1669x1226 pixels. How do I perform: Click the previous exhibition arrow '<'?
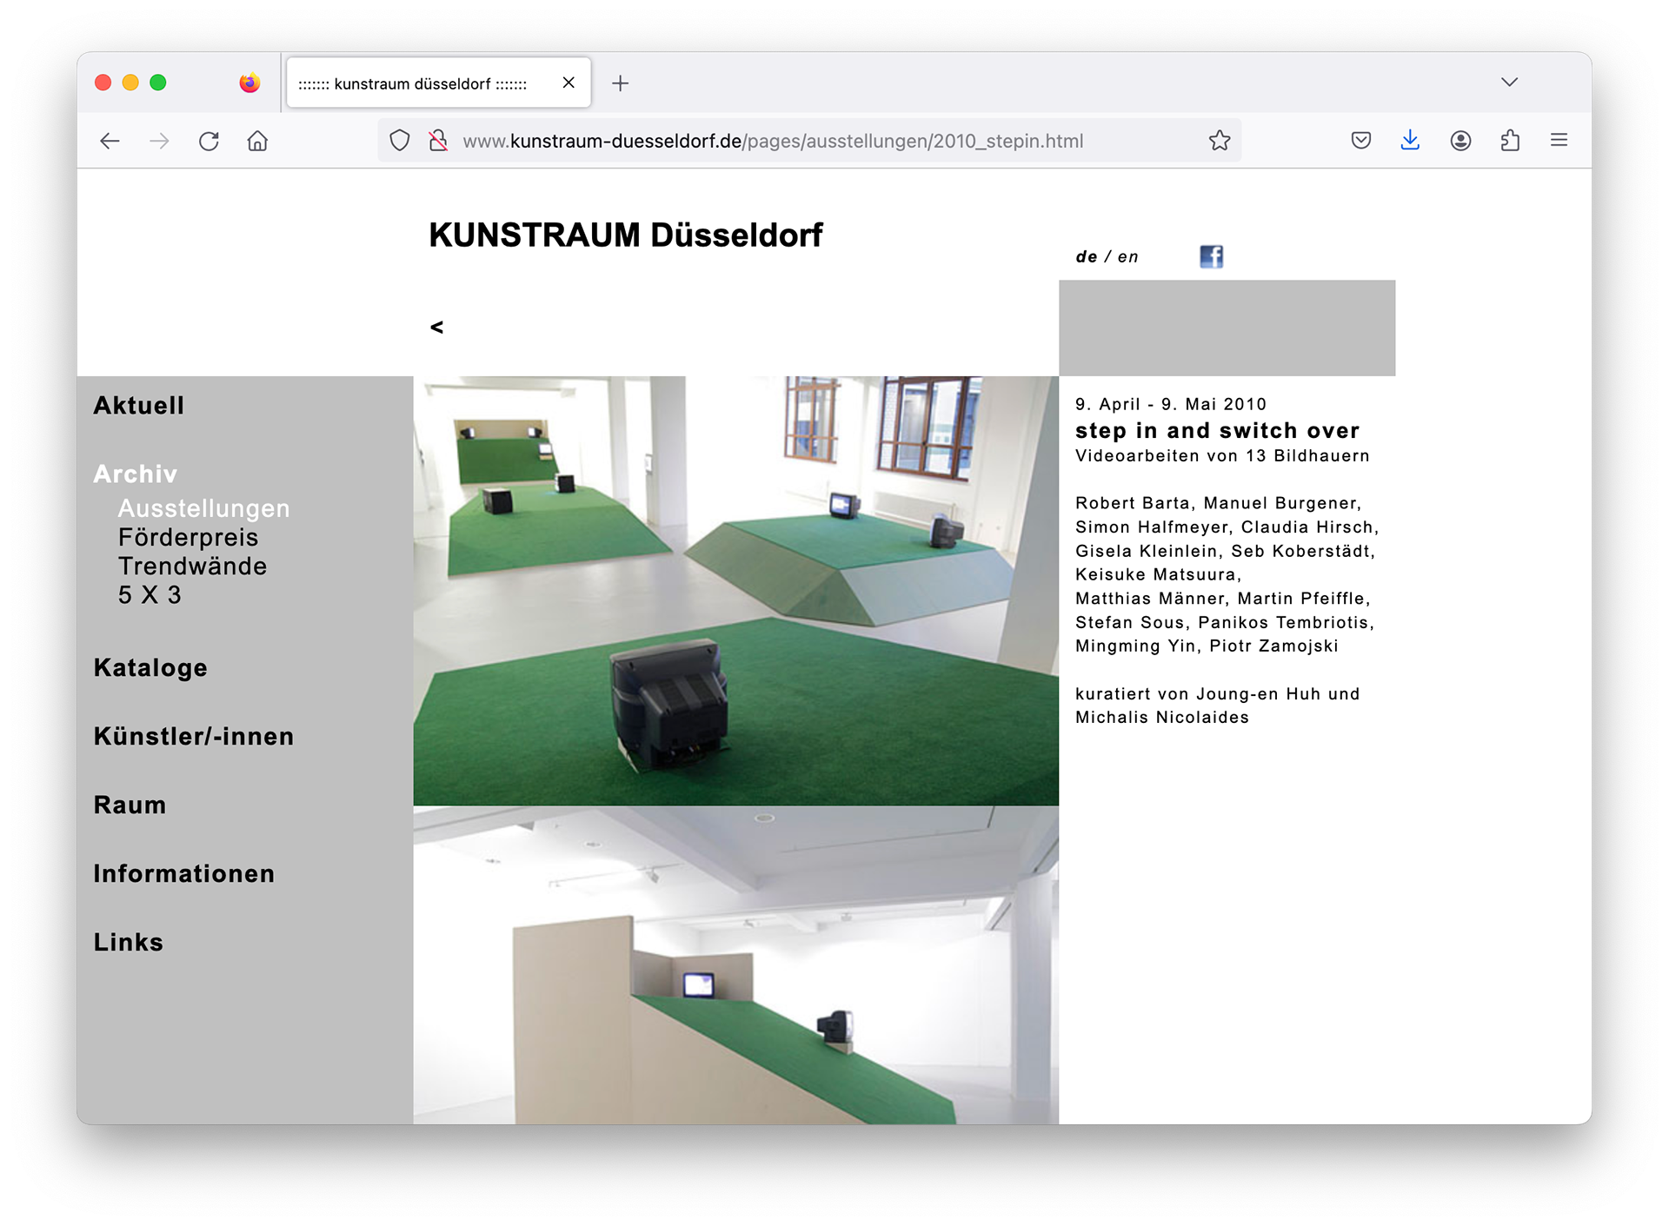436,327
